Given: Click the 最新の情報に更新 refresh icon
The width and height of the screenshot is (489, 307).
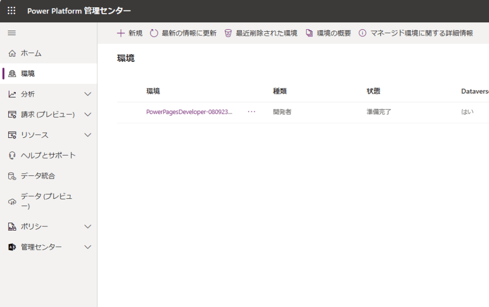Looking at the screenshot, I should 154,33.
